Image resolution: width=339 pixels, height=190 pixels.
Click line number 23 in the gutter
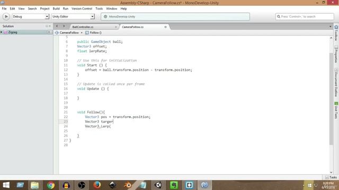point(66,121)
